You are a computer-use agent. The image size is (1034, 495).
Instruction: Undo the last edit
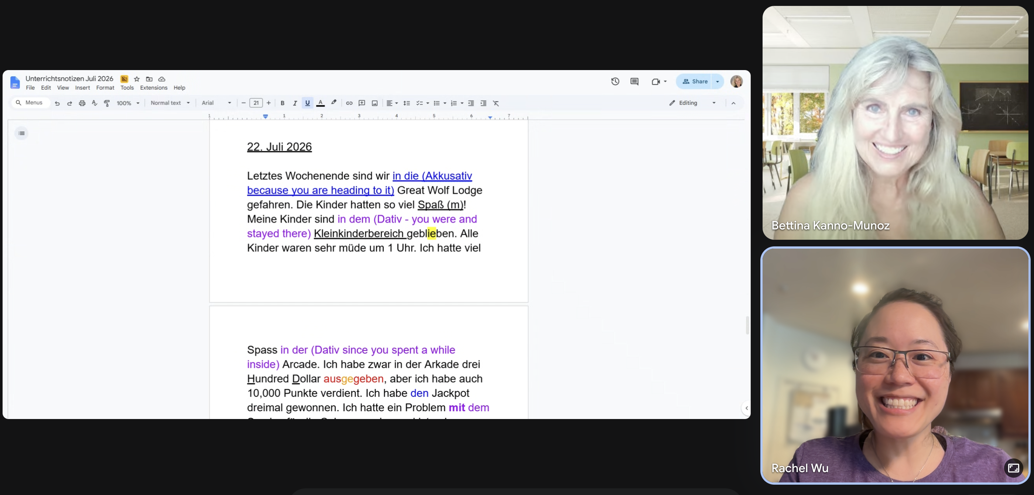(x=57, y=103)
